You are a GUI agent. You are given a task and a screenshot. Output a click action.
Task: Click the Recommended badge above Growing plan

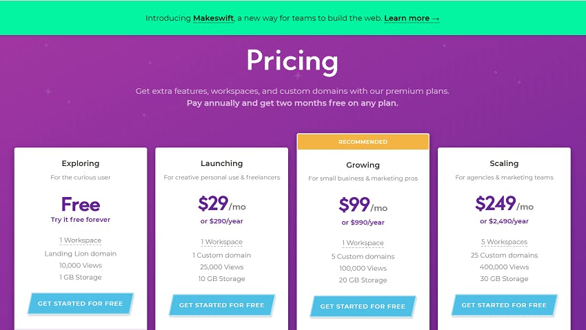(363, 142)
